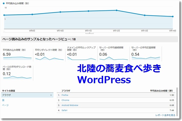The width and height of the screenshot is (182, 121).
Task: Select the 平均リダイレクト時間 metric card
Action: click(49, 54)
